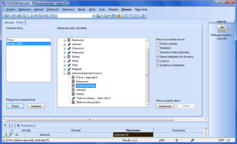This screenshot has height=144, width=237.
Task: Open the dropdown arrow beside the folder icon
Action: (x=109, y=16)
